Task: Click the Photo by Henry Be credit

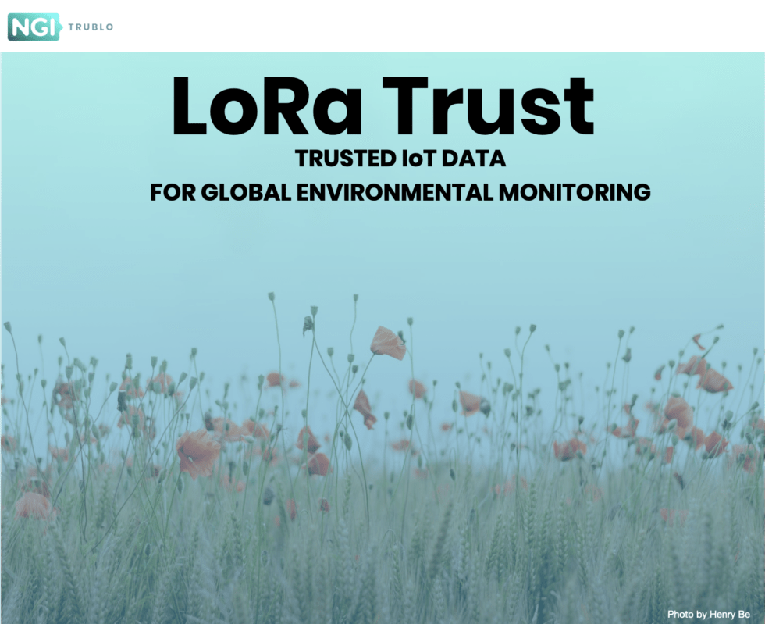Action: point(709,614)
